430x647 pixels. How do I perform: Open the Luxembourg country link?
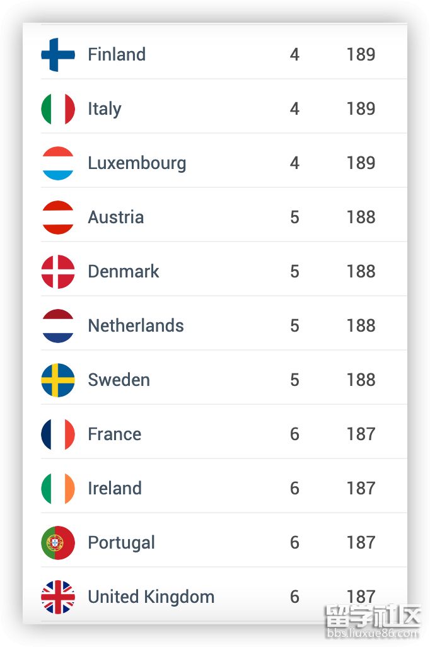click(137, 163)
